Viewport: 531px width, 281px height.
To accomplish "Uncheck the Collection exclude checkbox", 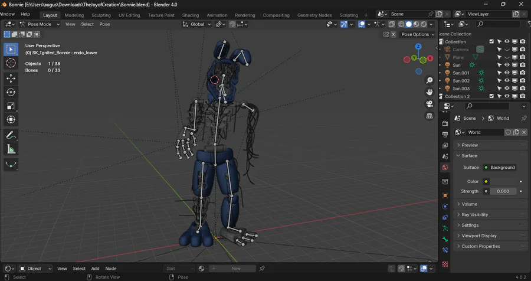I will tap(491, 42).
